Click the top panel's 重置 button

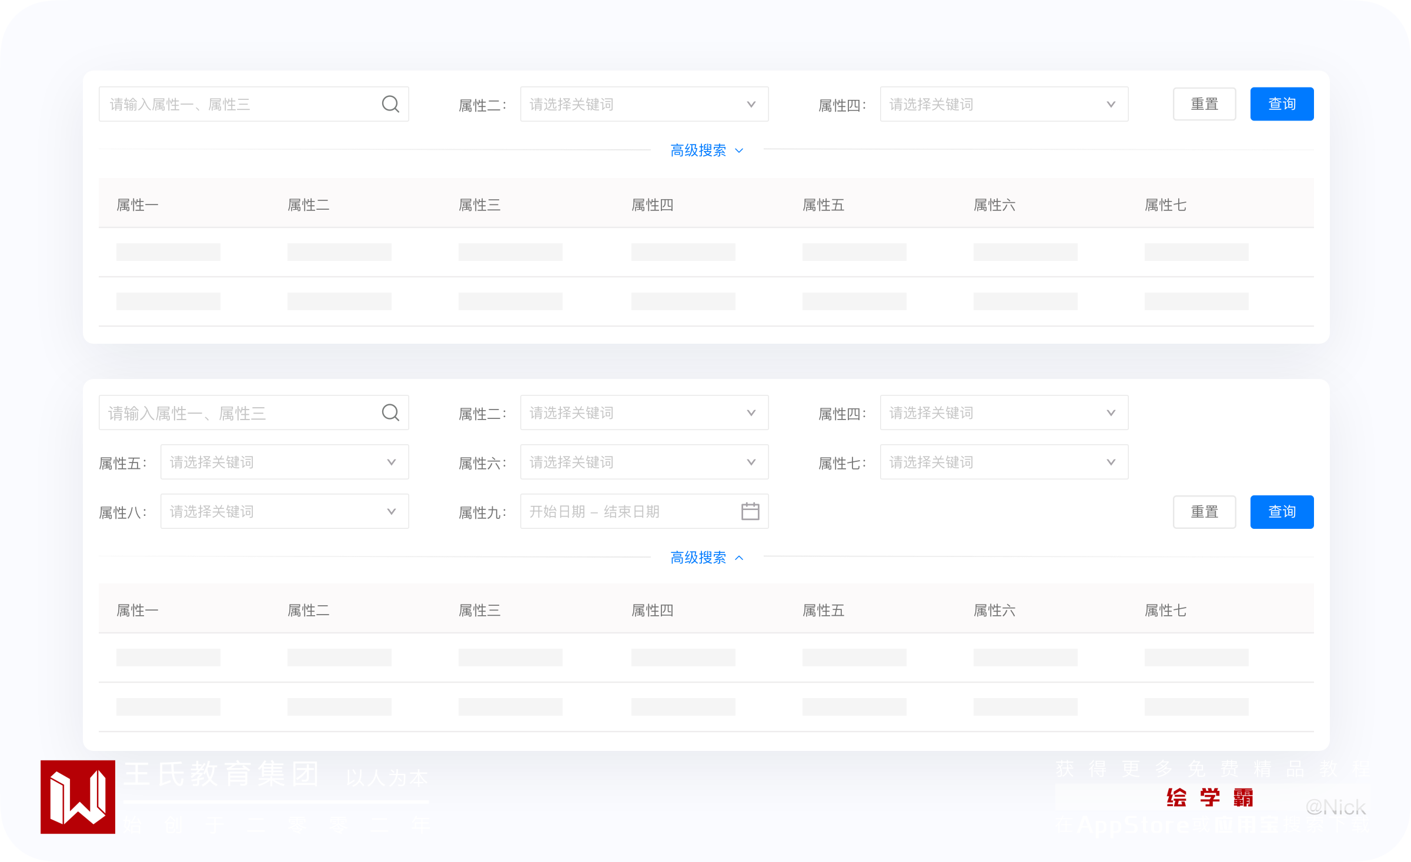[1204, 104]
